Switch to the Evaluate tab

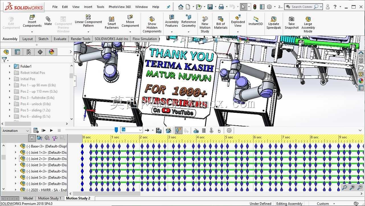[60, 39]
